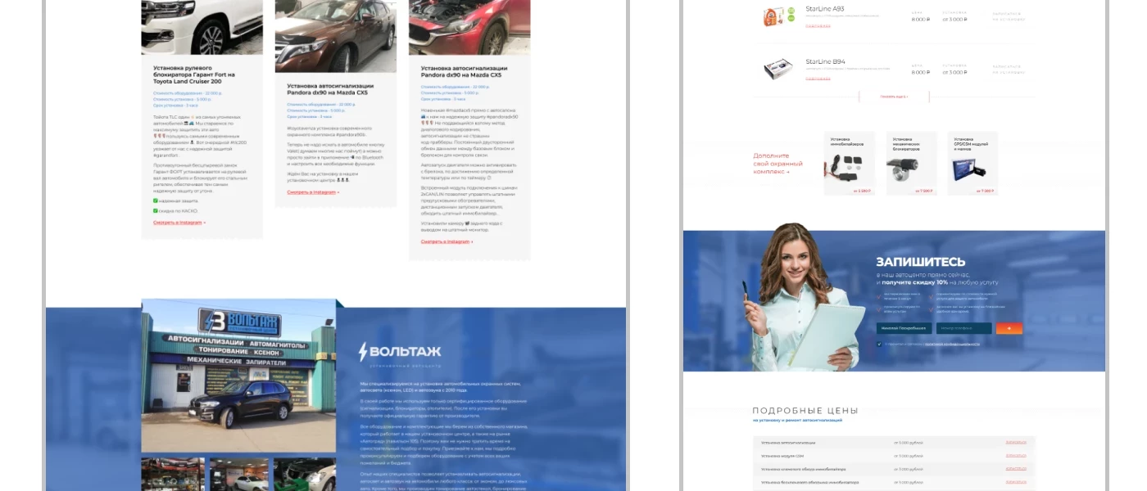Screen dimensions: 1147x491
Task: Click "Дополните свой охранный комплекс" link
Action: (x=778, y=164)
